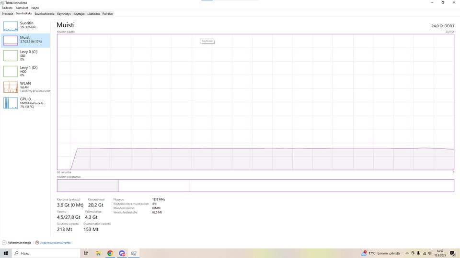Switch to the Suorituskyky tab
Image resolution: width=460 pixels, height=258 pixels.
tap(24, 13)
